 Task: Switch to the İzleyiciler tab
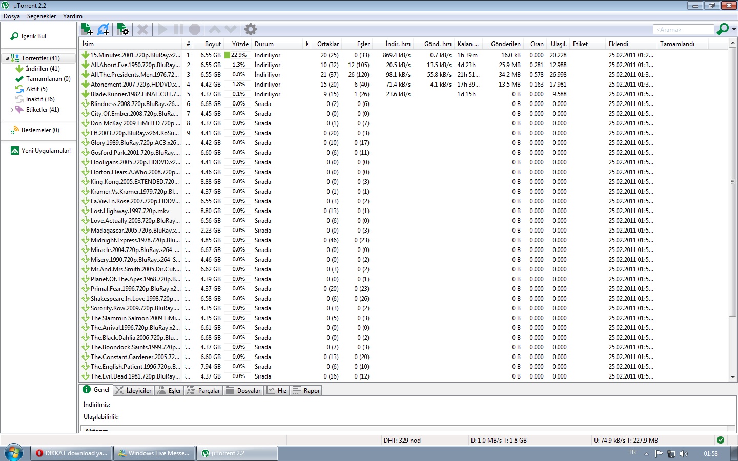pyautogui.click(x=133, y=391)
